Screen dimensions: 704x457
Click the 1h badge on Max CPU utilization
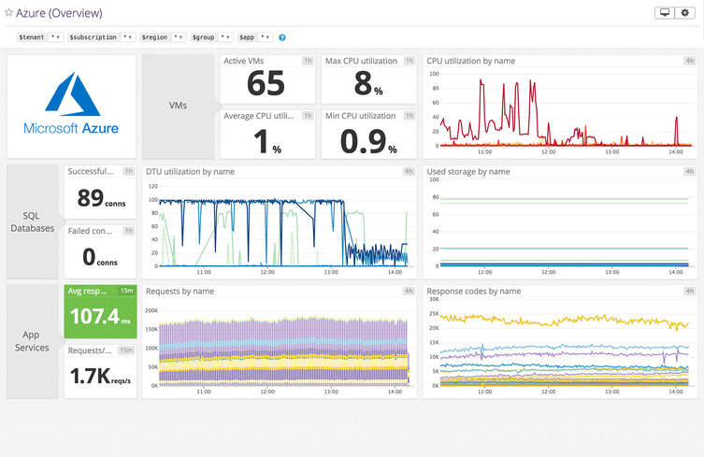pos(409,61)
